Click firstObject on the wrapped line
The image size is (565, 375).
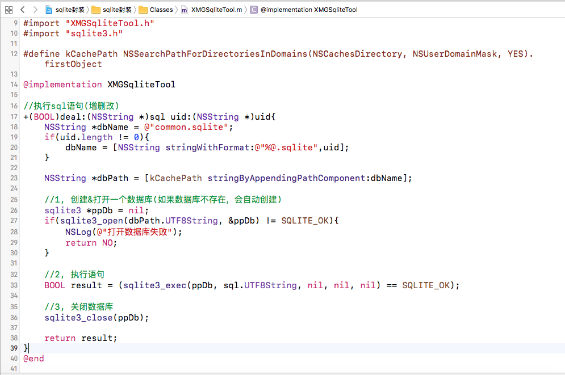point(73,64)
